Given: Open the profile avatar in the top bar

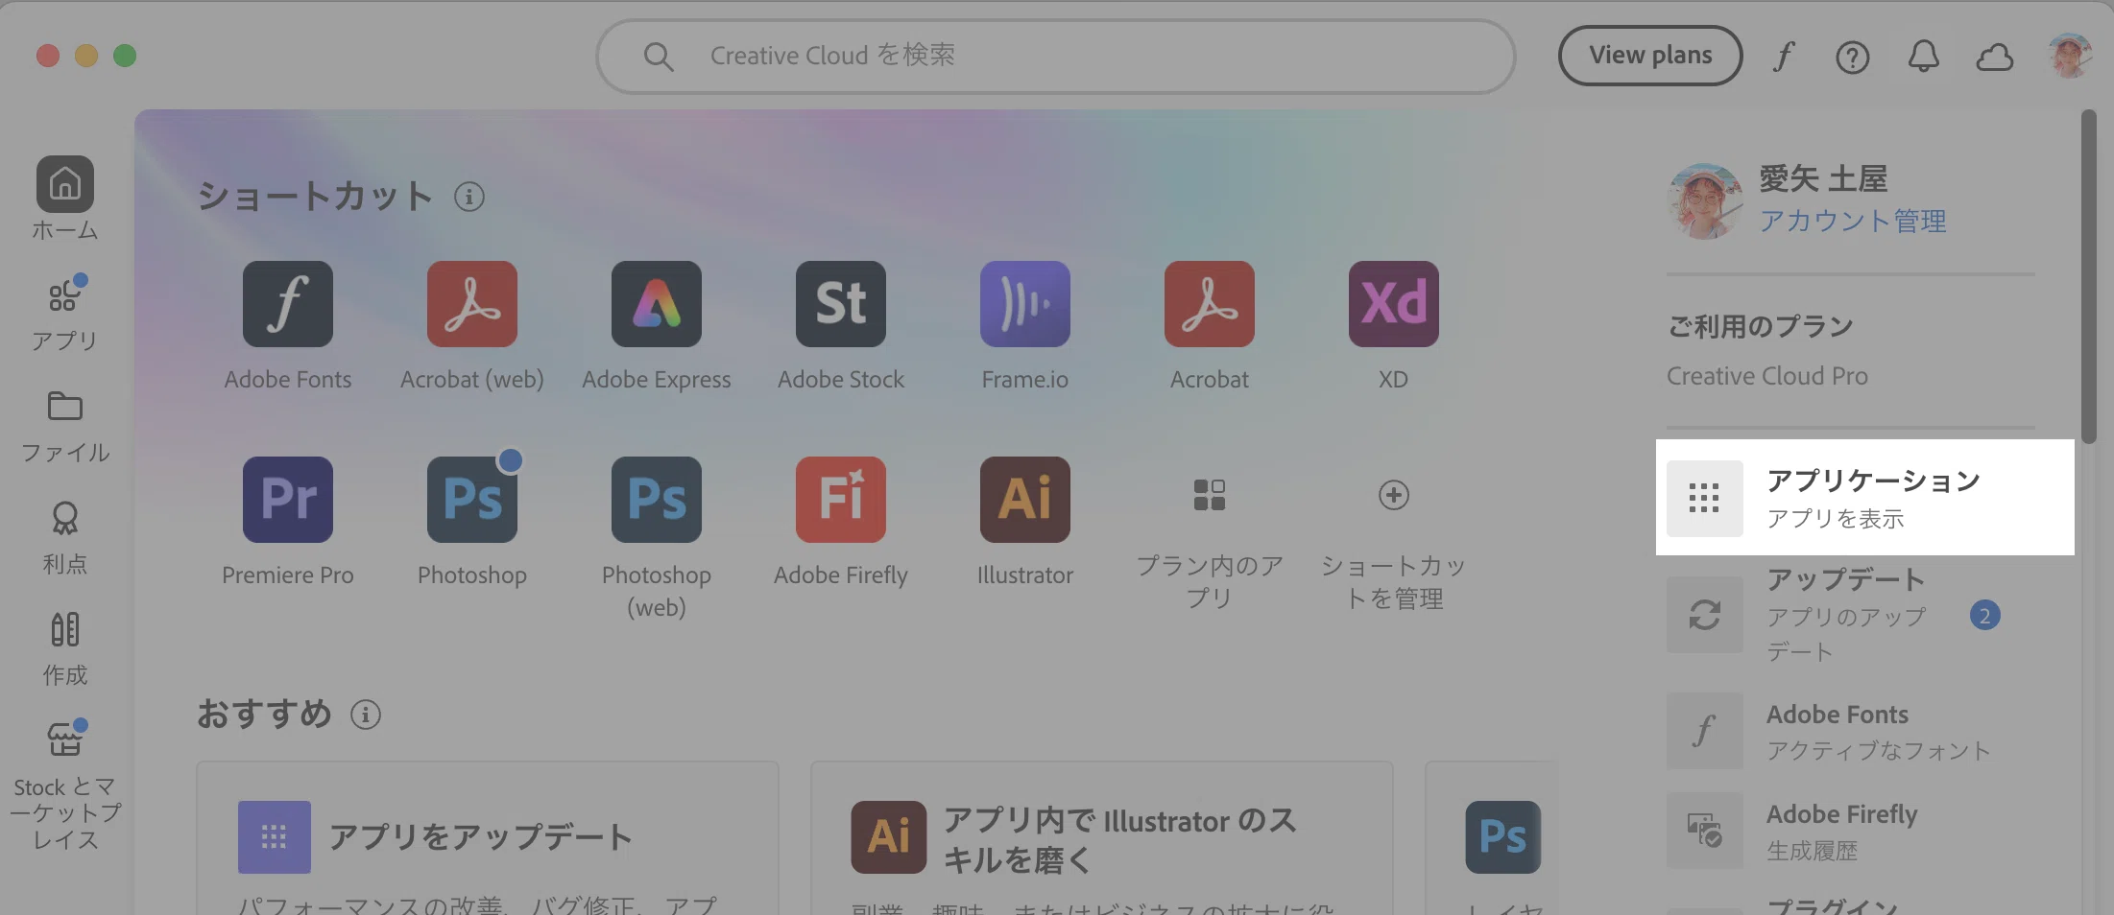Looking at the screenshot, I should tap(2069, 56).
